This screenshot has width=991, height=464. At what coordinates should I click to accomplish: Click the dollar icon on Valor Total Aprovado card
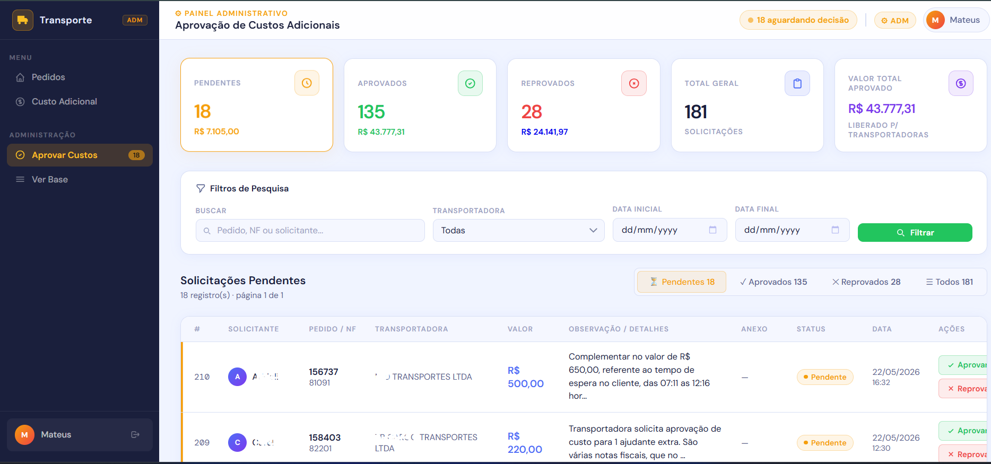click(961, 83)
